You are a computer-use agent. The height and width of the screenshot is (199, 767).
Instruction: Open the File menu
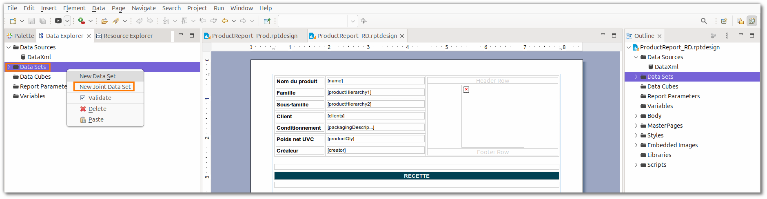click(12, 8)
